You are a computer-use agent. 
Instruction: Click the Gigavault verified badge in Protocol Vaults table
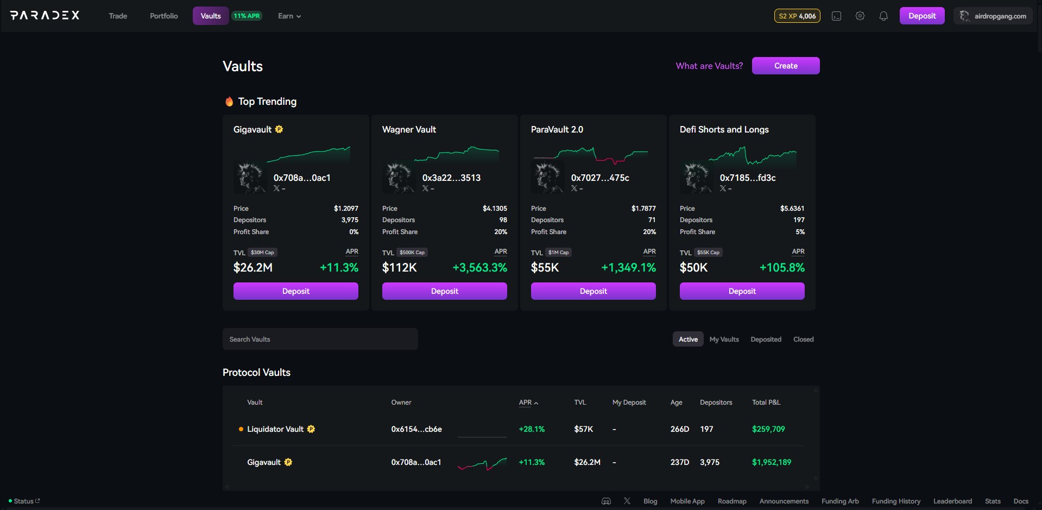pyautogui.click(x=288, y=462)
